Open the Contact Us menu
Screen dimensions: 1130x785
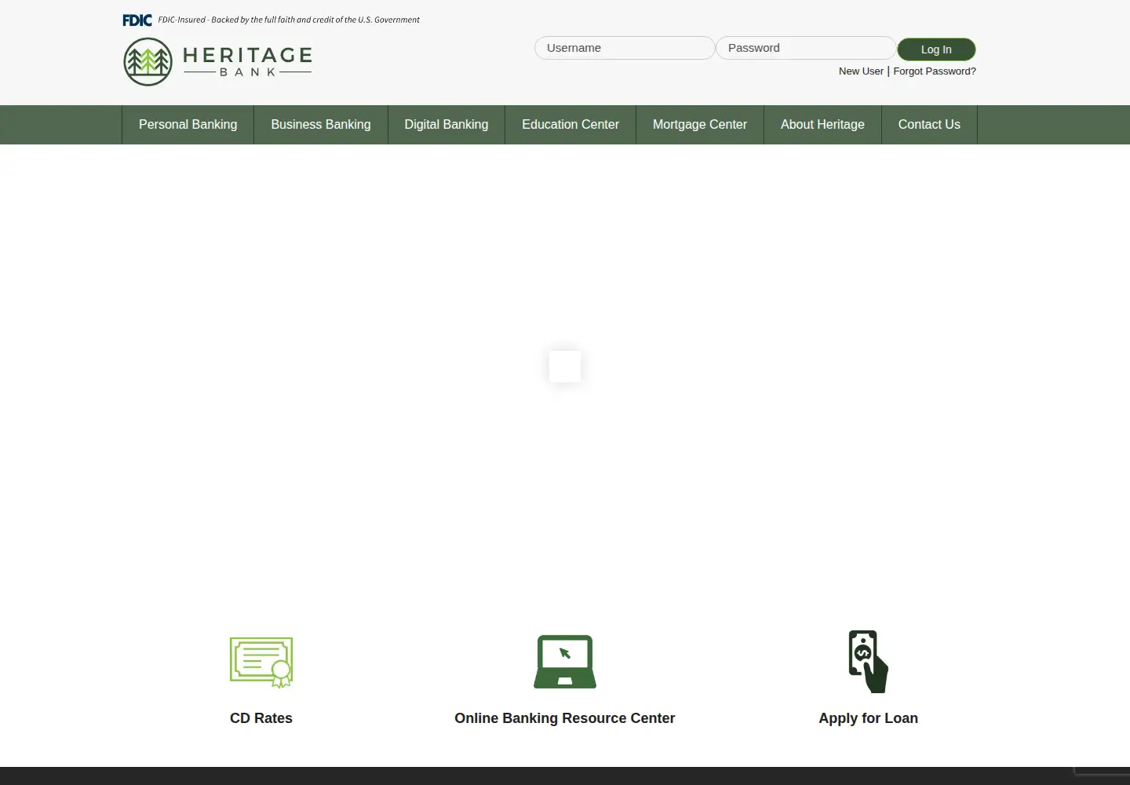[x=929, y=125]
